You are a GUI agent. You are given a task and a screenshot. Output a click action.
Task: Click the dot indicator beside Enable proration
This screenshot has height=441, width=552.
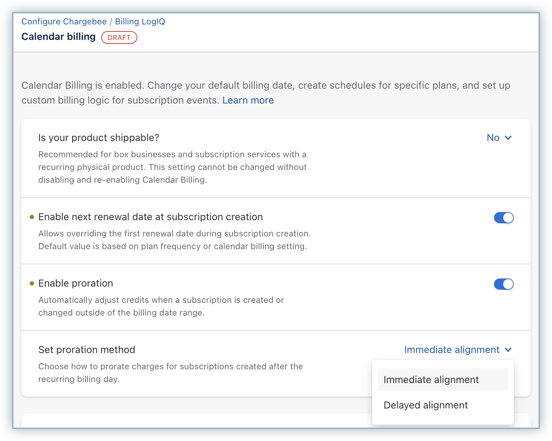pos(32,283)
